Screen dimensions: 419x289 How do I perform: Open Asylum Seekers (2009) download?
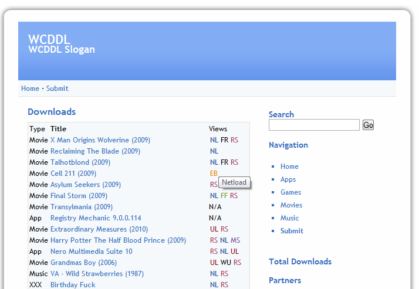(x=86, y=185)
